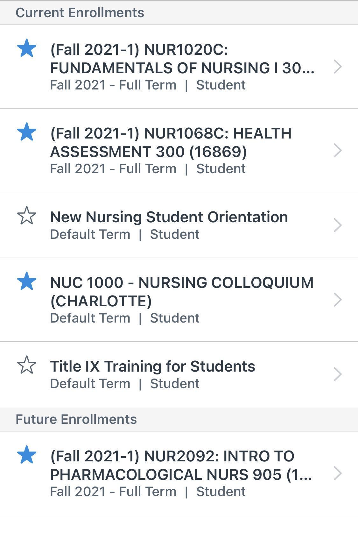358x555 pixels.
Task: Open NUR1068C Health Assessment 300 course title
Action: click(171, 143)
